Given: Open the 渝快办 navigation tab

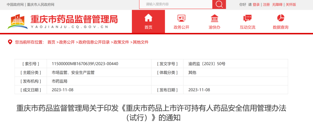Looking at the screenshot, I should tap(214, 21).
